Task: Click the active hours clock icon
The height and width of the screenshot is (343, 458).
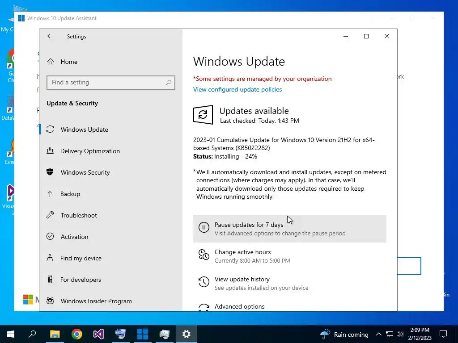Action: 204,254
